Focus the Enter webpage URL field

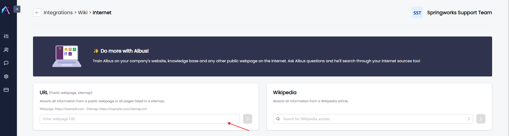tap(140, 119)
